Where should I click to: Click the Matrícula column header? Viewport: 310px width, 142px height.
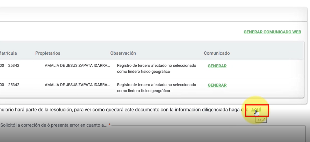click(x=8, y=53)
